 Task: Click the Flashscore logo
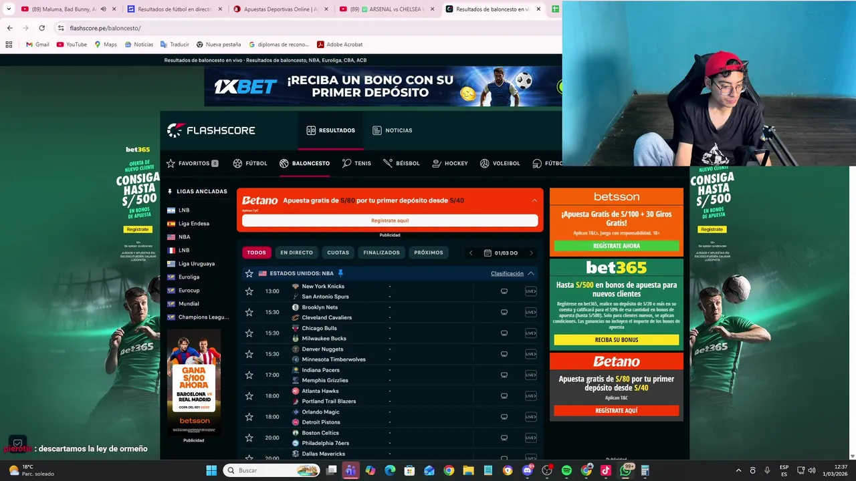(211, 130)
